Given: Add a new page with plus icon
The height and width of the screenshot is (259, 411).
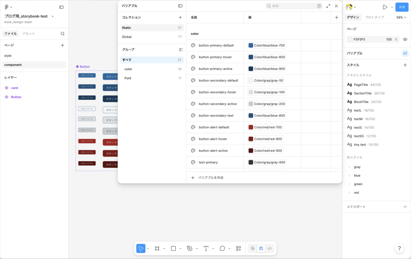Looking at the screenshot, I should 62,45.
